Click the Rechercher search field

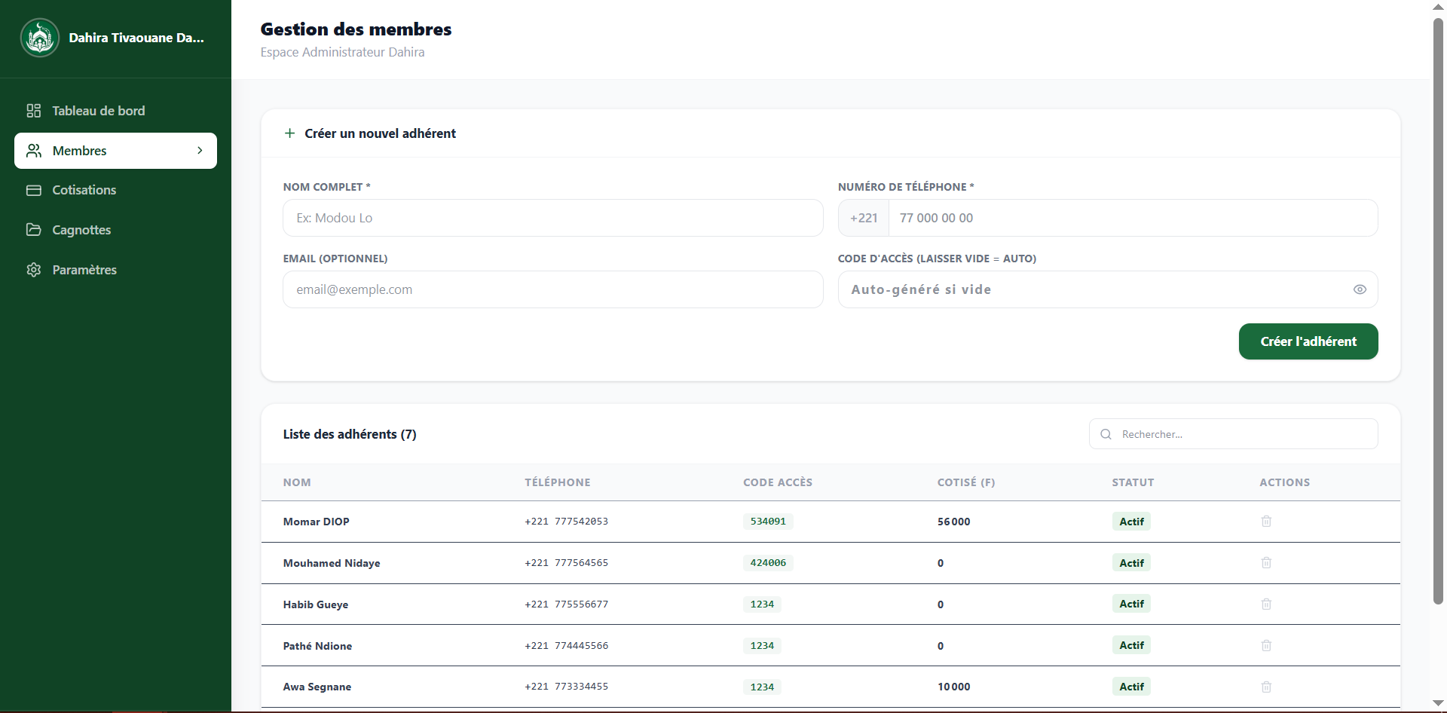click(1234, 434)
